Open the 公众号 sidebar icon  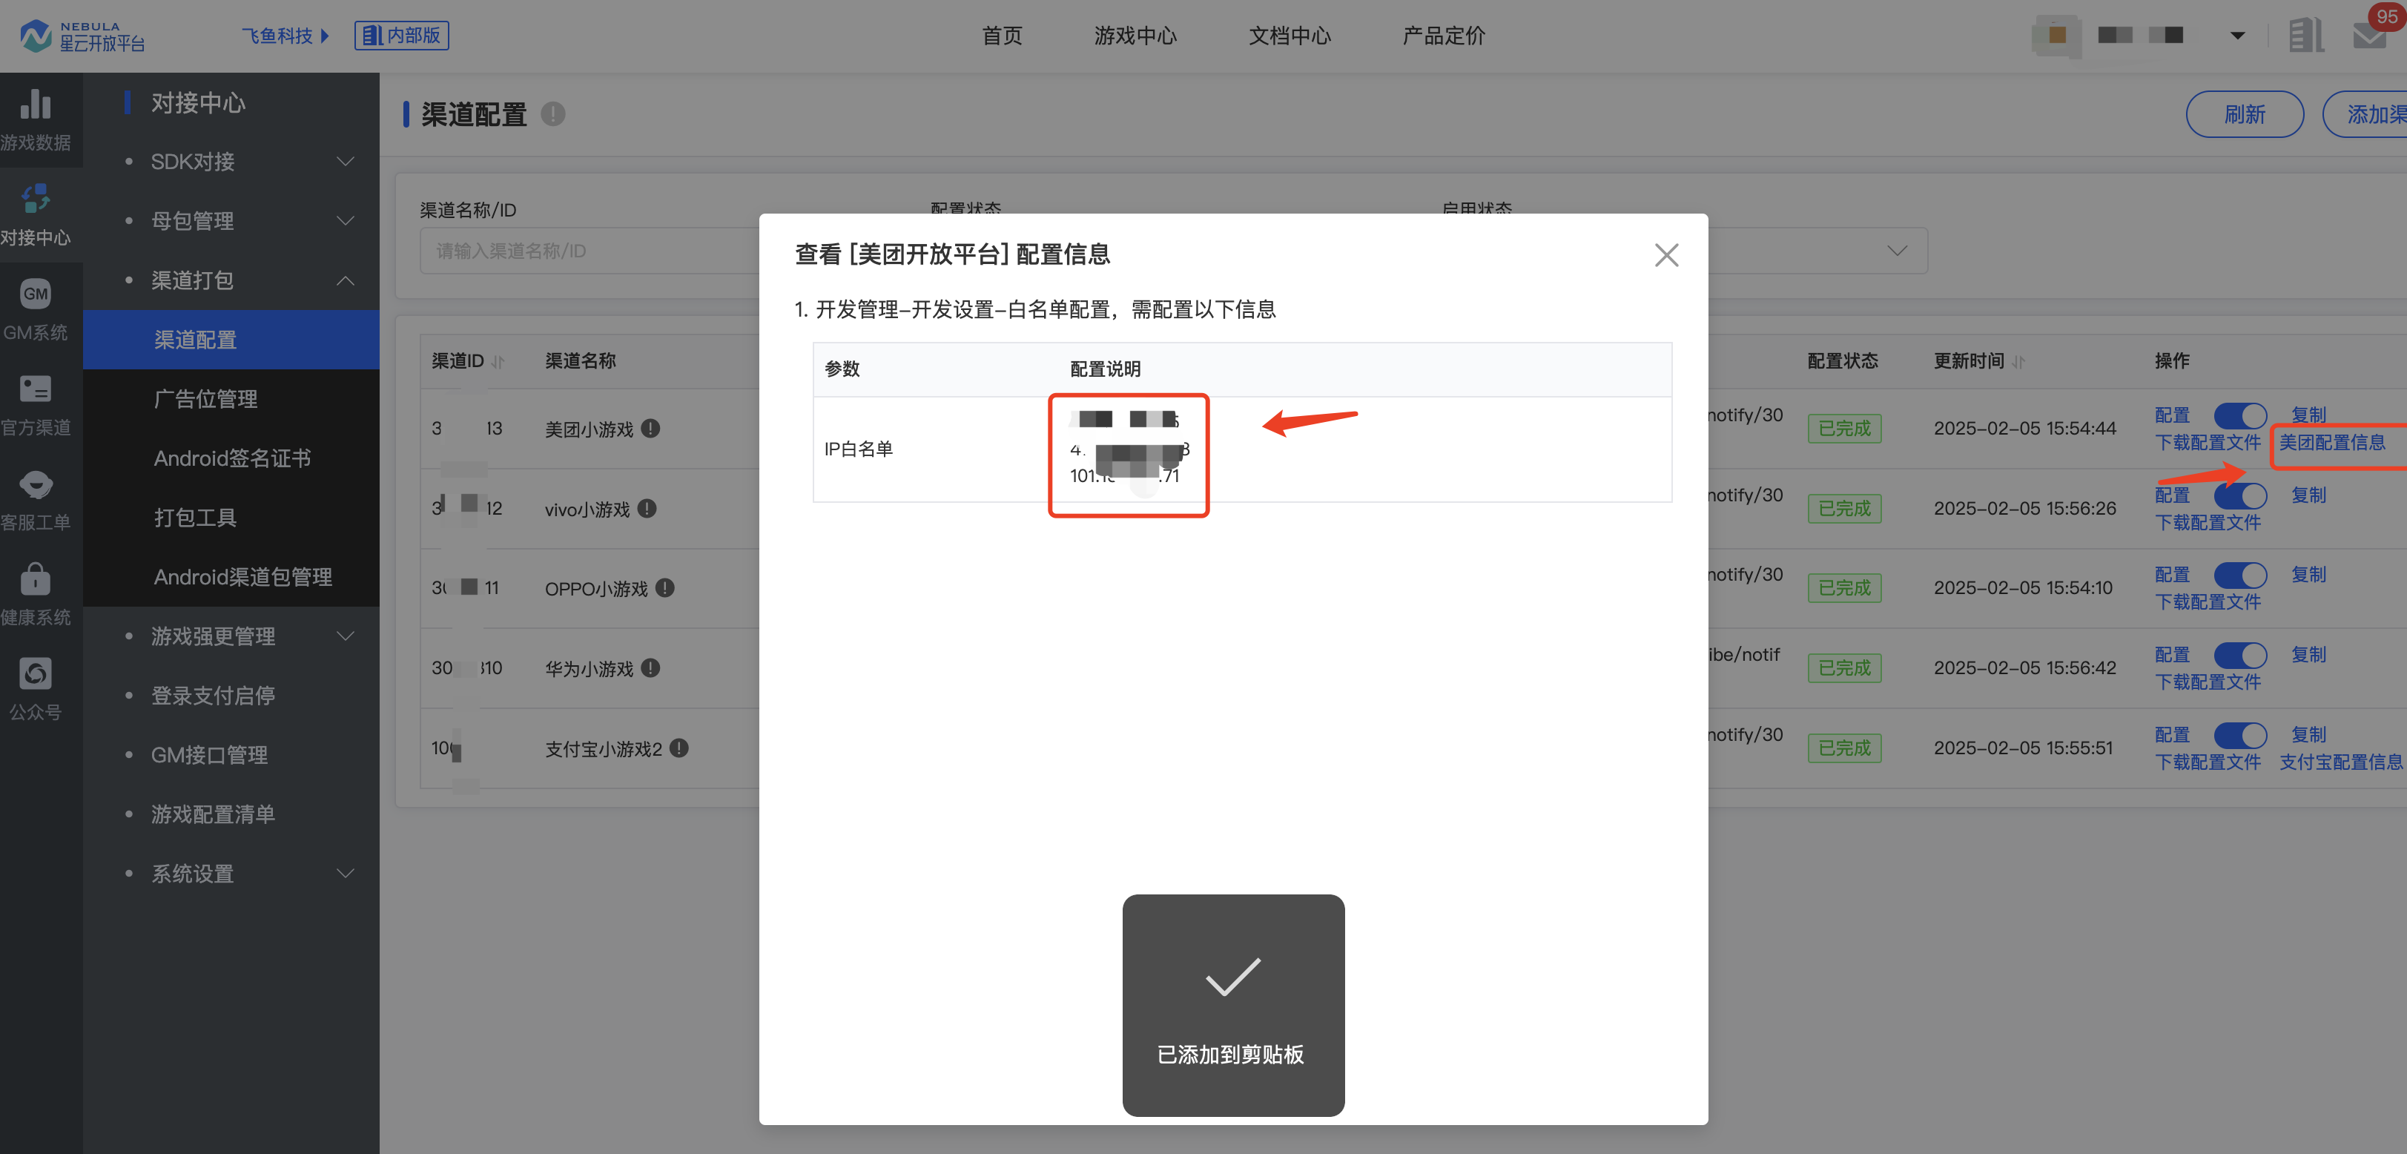(36, 690)
